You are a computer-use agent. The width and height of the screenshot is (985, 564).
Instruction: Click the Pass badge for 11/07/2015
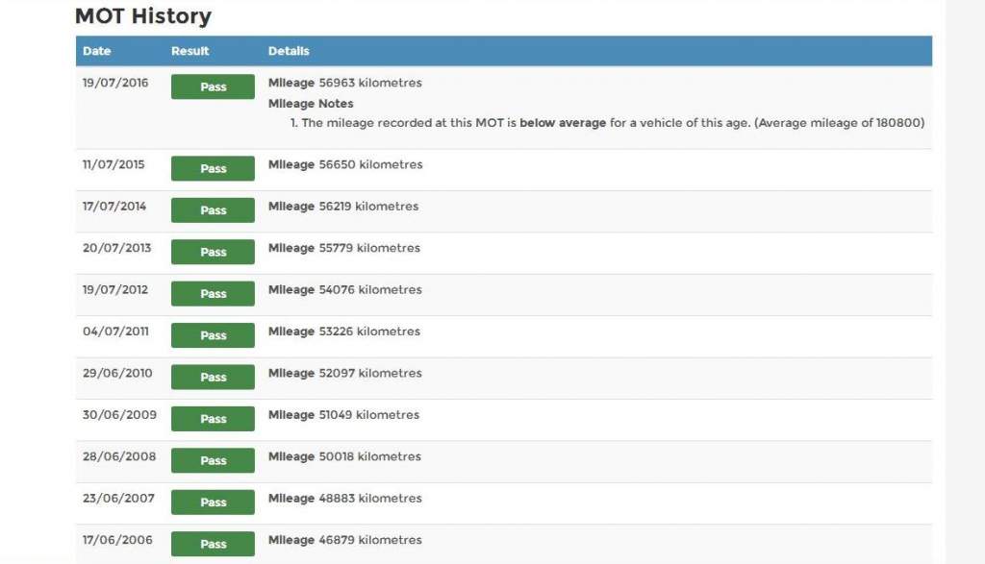point(213,168)
